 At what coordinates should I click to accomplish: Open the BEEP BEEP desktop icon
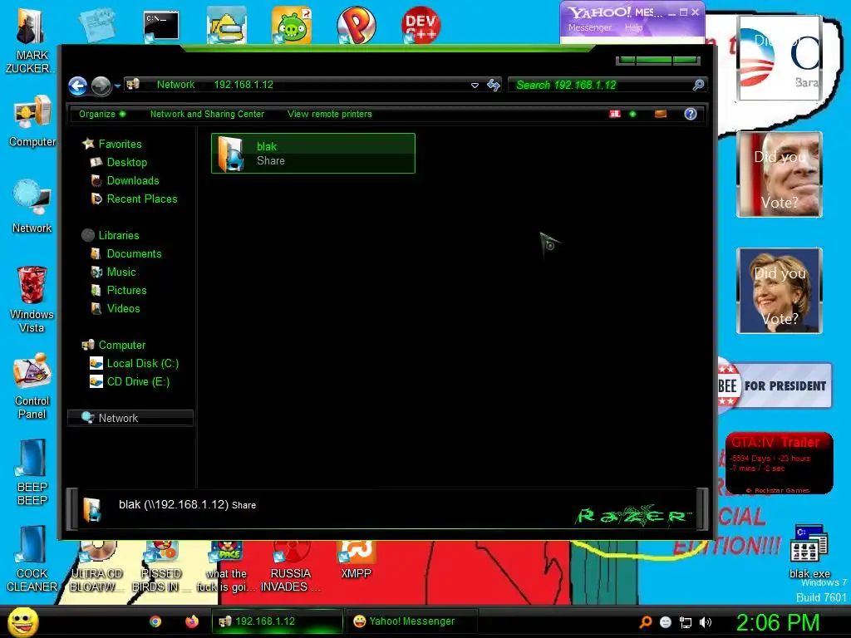point(32,472)
